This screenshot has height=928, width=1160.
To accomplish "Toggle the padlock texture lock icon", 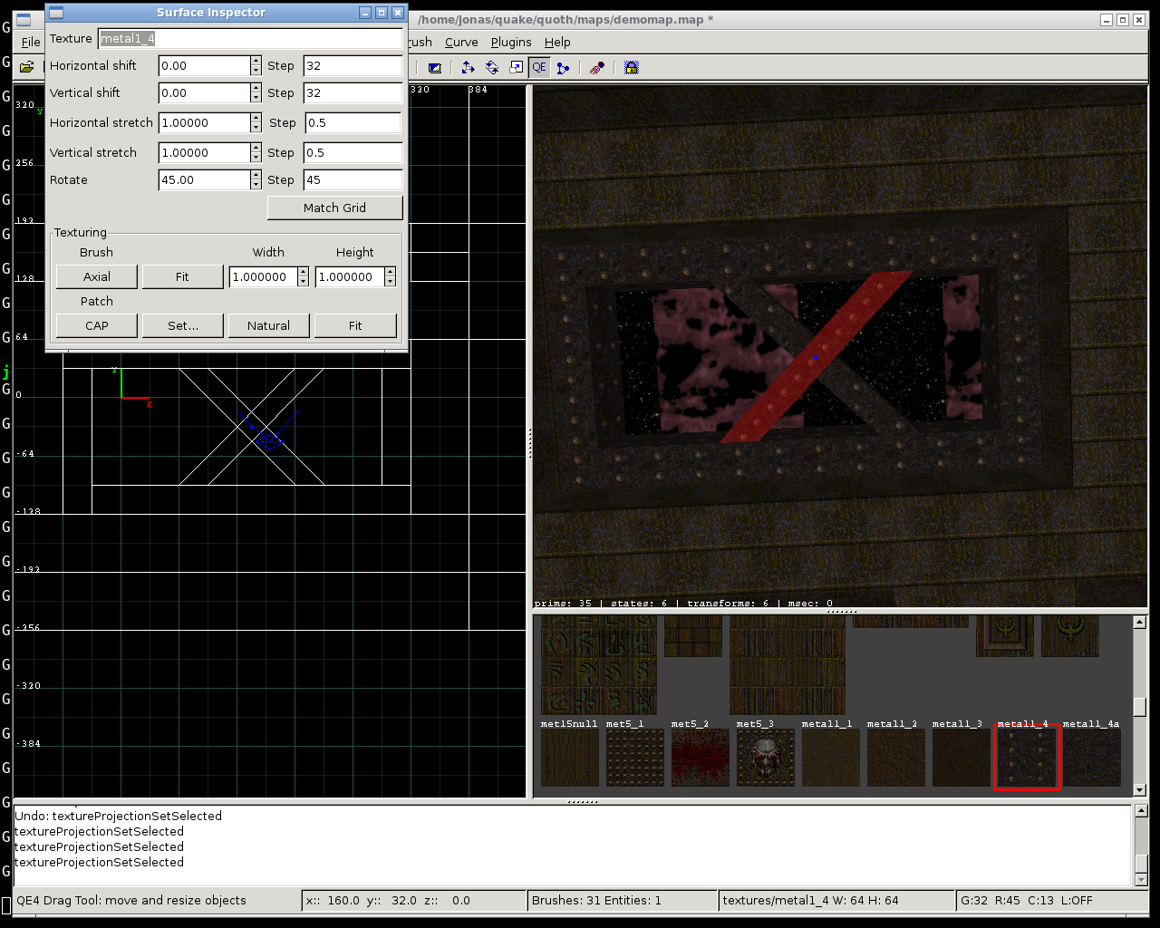I will coord(632,68).
